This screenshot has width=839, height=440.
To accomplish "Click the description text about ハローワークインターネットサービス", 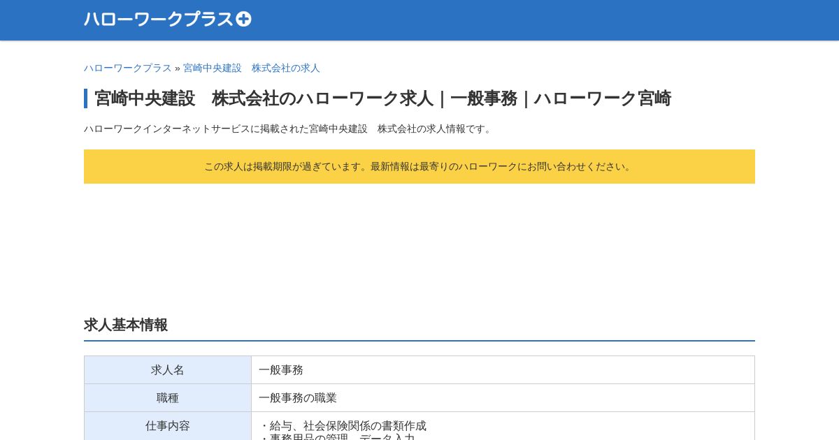I will [289, 129].
